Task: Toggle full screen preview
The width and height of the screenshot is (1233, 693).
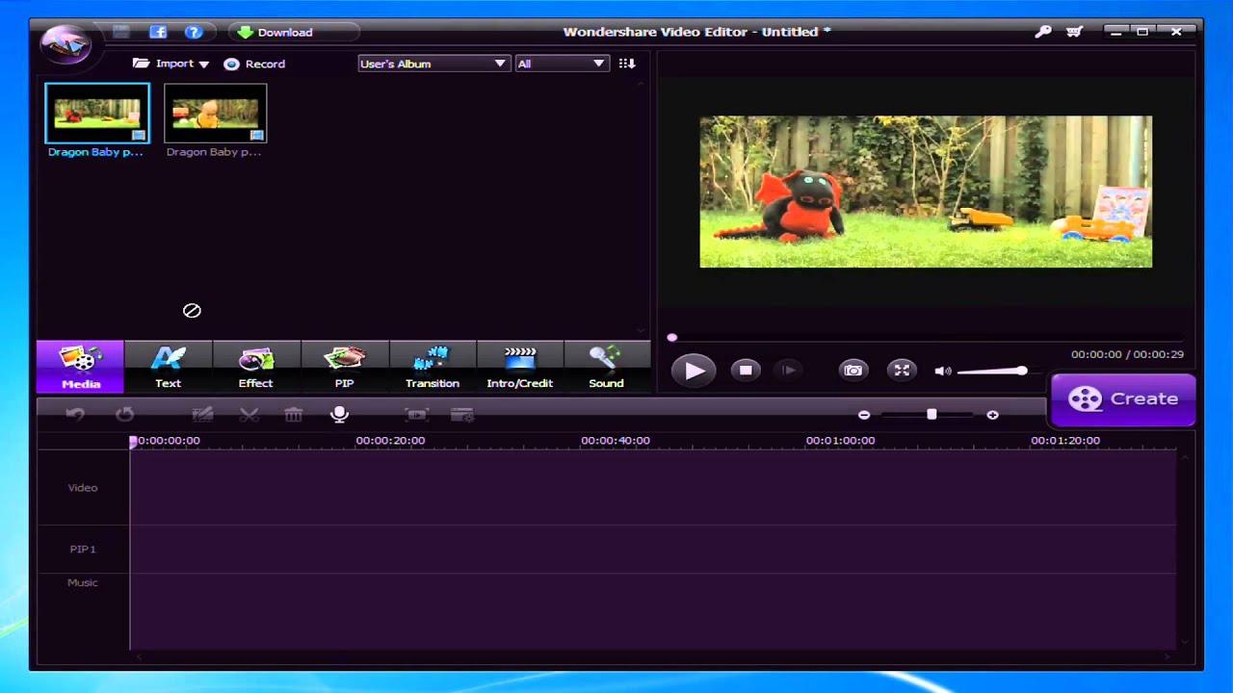Action: pyautogui.click(x=902, y=371)
